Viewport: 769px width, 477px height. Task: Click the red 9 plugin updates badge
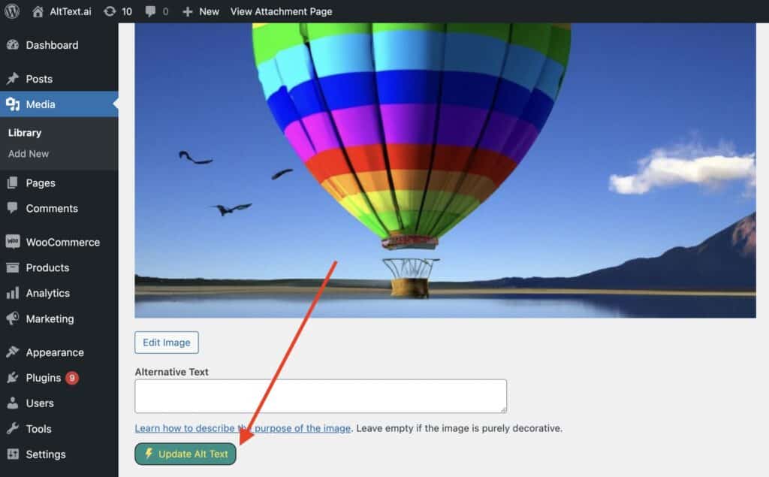(x=72, y=378)
